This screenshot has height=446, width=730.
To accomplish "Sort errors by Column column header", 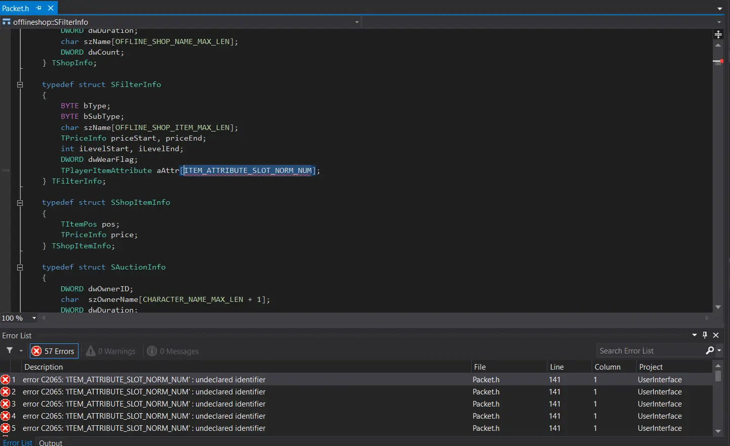I will [x=613, y=367].
